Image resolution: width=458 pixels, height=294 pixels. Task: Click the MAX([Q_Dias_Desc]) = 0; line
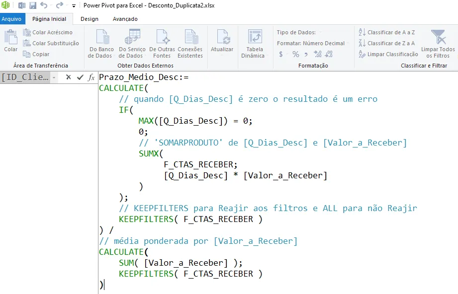click(x=195, y=121)
